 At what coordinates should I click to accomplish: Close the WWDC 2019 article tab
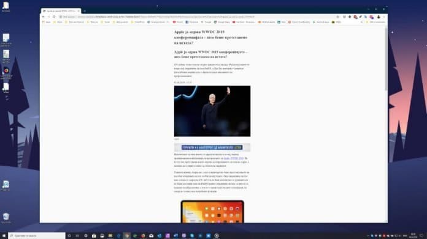point(79,11)
